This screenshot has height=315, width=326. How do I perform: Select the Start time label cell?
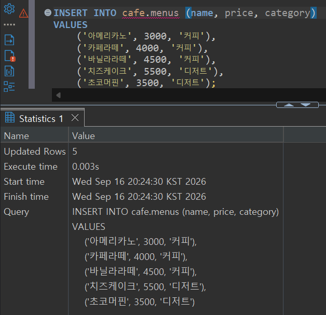click(x=34, y=182)
